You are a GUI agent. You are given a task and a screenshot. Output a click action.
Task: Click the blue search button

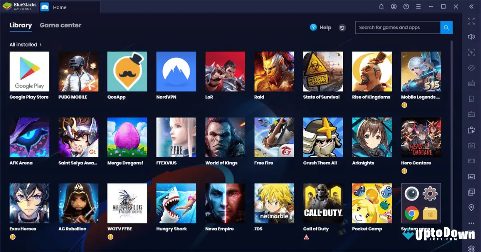tap(446, 27)
